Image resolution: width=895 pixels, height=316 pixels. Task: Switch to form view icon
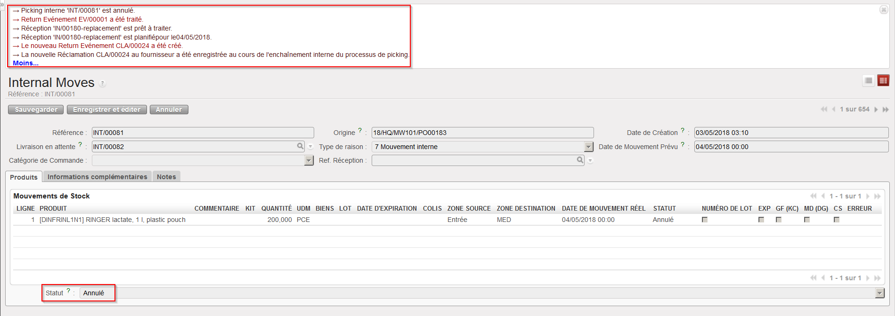[x=883, y=81]
